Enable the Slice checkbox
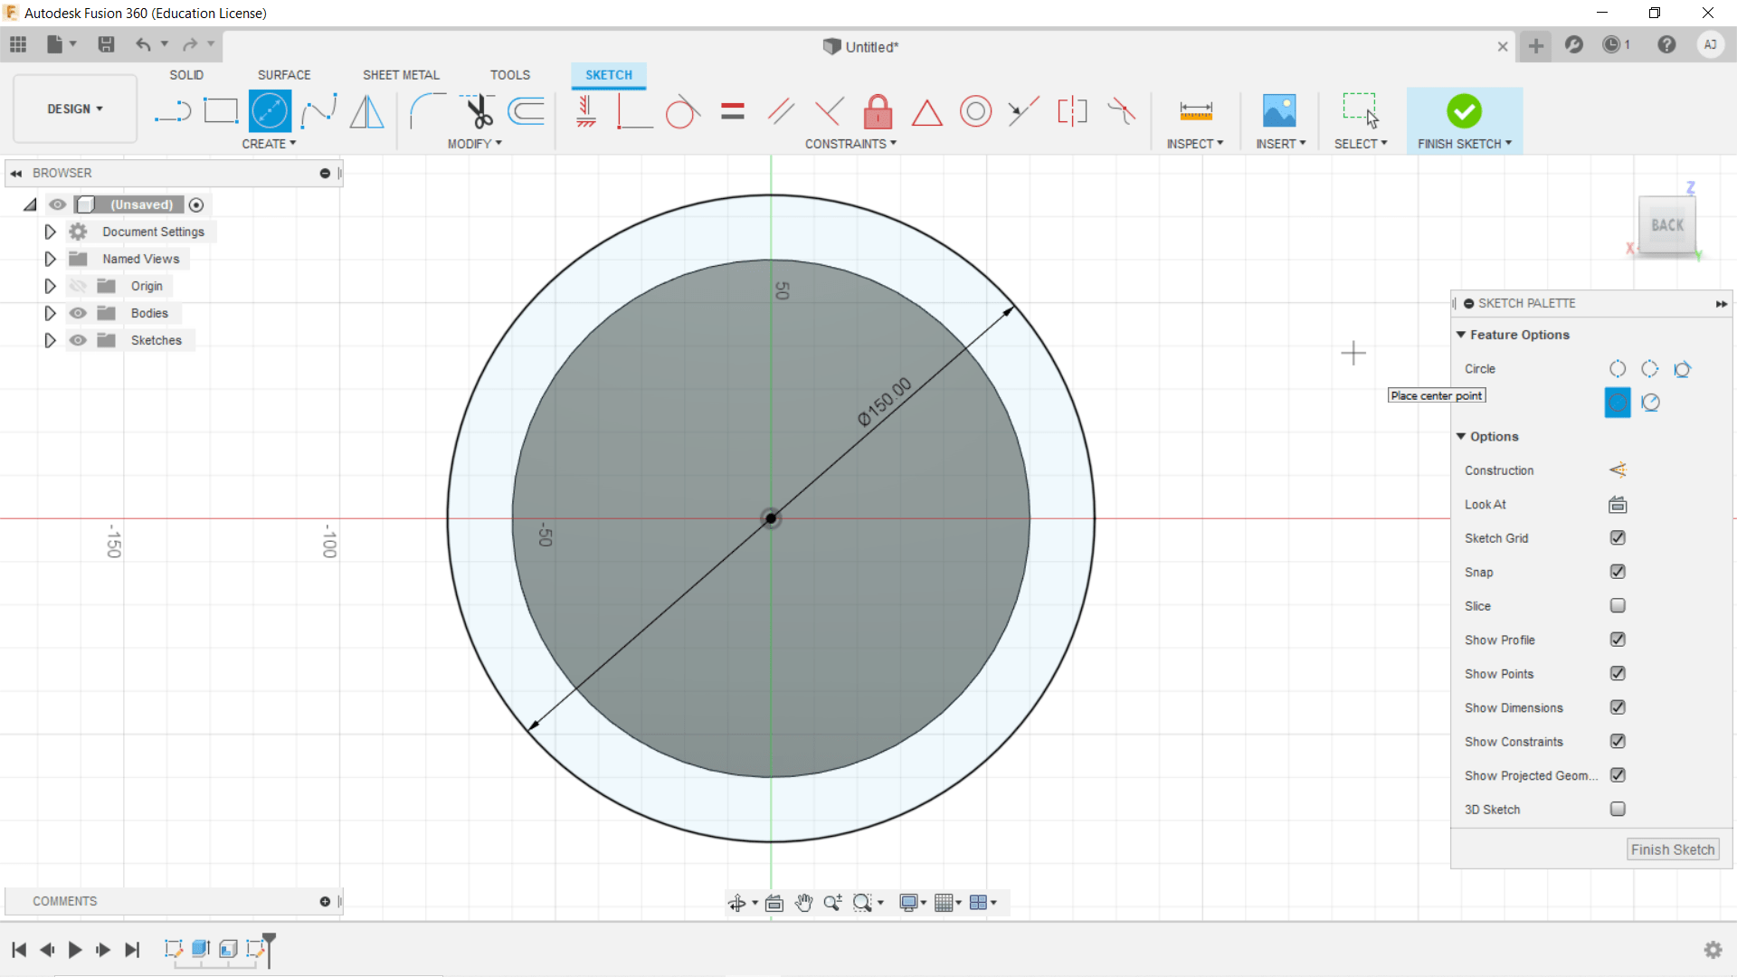This screenshot has width=1737, height=977. 1618,606
